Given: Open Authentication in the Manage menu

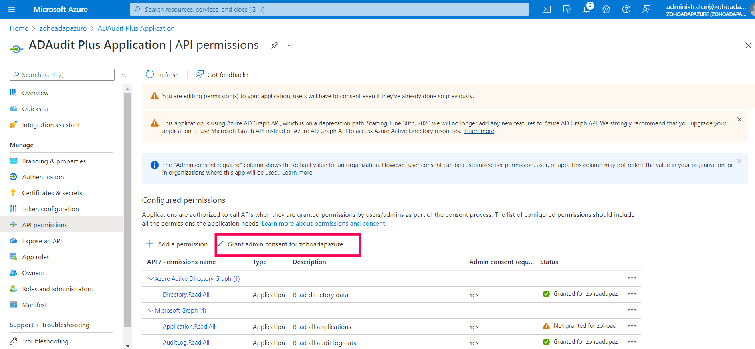Looking at the screenshot, I should [43, 177].
